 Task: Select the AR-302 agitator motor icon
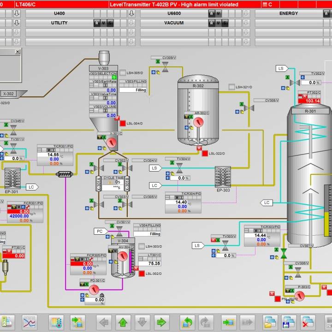199,123
